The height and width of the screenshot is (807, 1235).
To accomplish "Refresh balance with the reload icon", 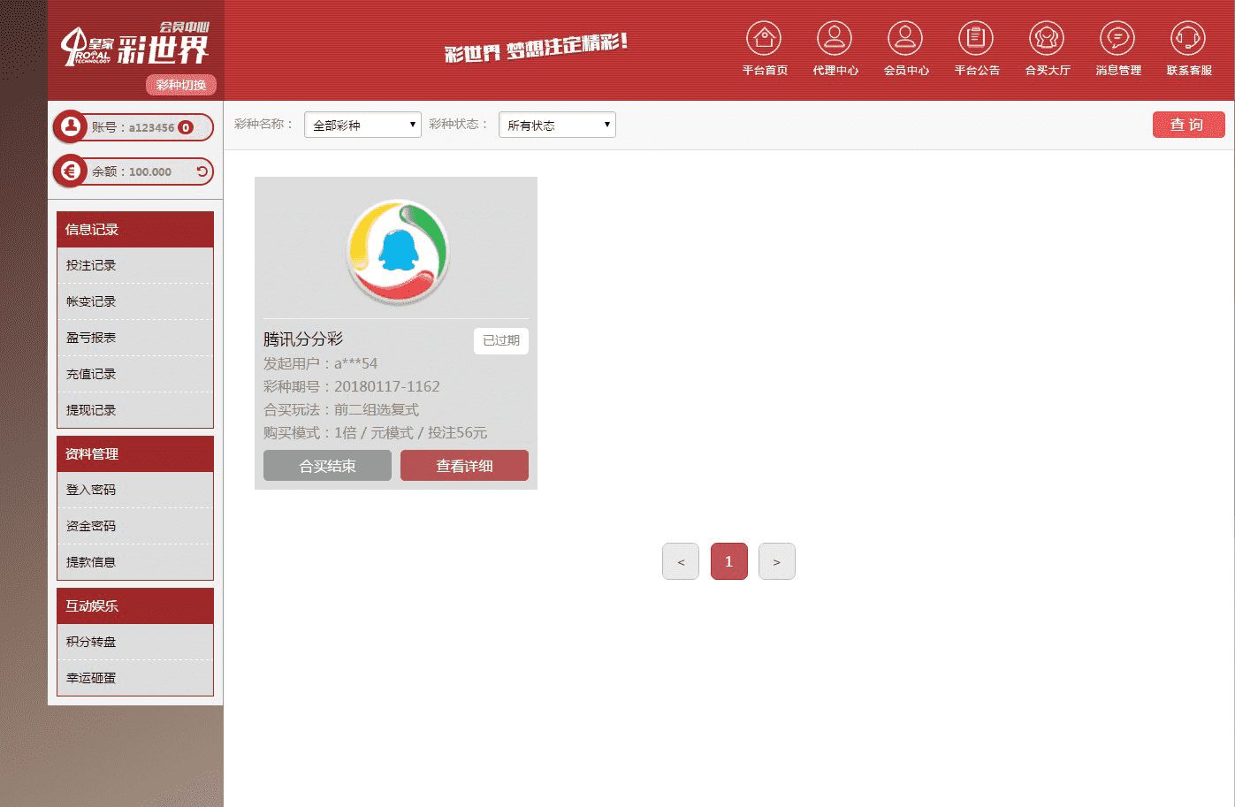I will [202, 171].
